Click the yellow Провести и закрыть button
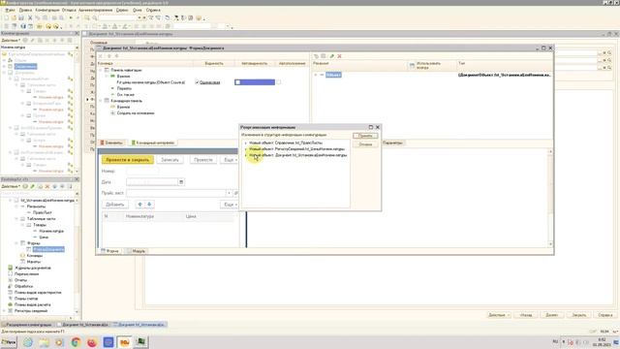Viewport: 620px width, 349px height. coord(128,160)
